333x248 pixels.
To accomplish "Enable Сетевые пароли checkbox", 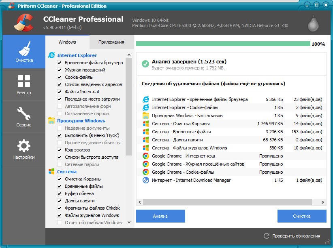I will click(x=60, y=164).
